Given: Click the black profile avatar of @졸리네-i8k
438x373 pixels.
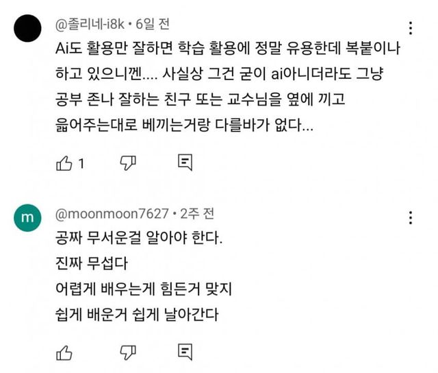Looking at the screenshot, I should point(28,29).
